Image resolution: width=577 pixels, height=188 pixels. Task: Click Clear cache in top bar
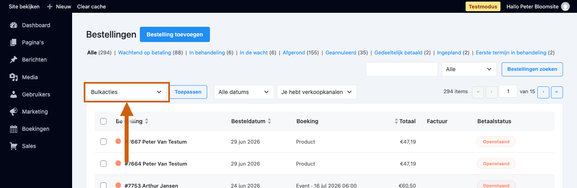(x=91, y=6)
